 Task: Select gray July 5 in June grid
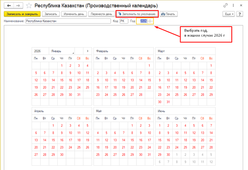[211, 155]
